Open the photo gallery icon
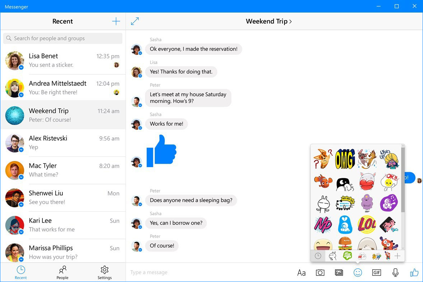The width and height of the screenshot is (423, 282). (x=339, y=273)
